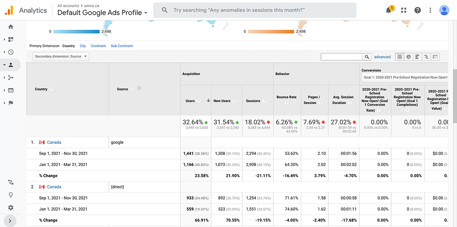Click the advanced filter link
457x227 pixels.
click(382, 57)
